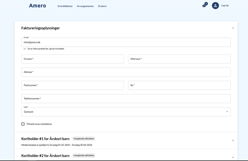Screen dimensions: 248x161
Task: Click the E-mail input field
Action: coord(126,43)
